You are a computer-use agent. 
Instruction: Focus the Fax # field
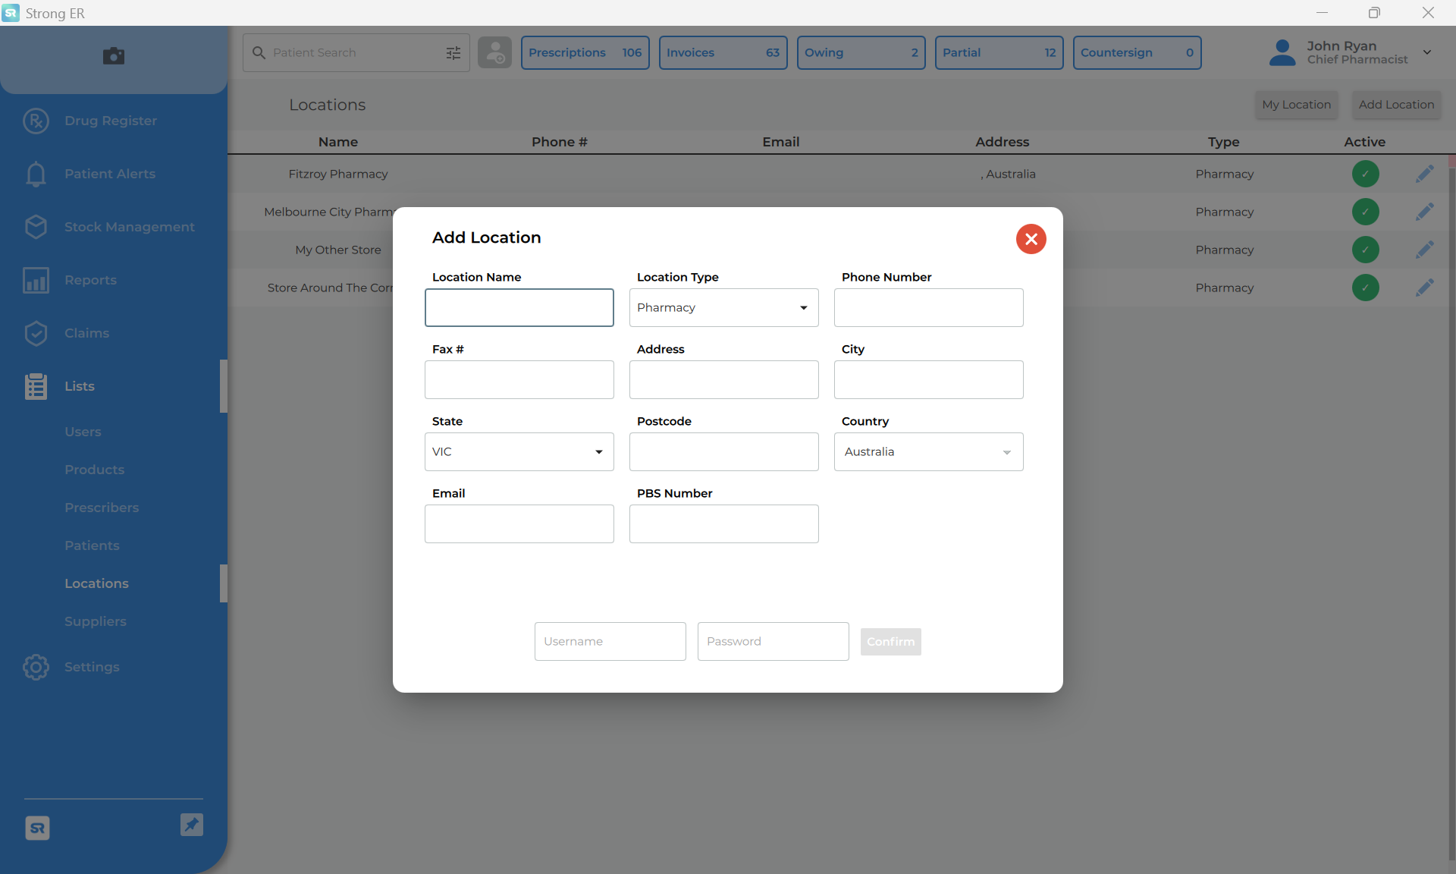(x=519, y=379)
